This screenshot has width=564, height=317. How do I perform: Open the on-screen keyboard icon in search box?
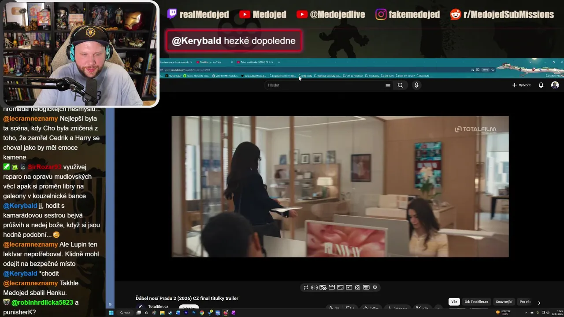tap(388, 85)
